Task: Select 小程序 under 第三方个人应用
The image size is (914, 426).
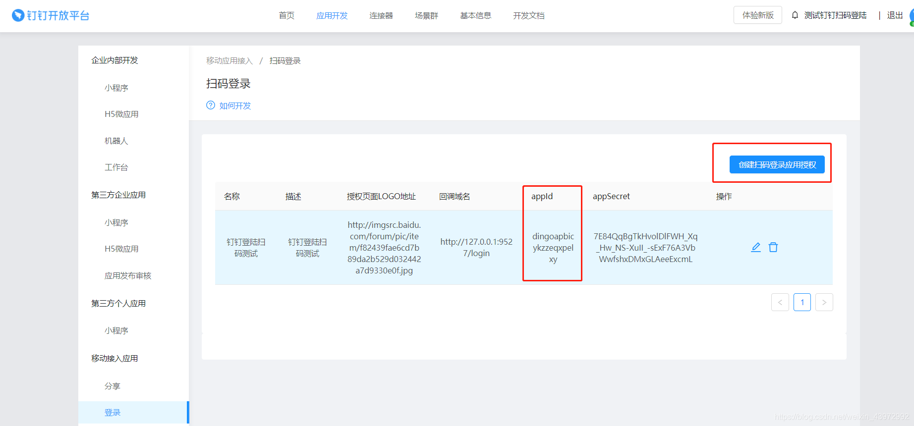Action: click(116, 330)
